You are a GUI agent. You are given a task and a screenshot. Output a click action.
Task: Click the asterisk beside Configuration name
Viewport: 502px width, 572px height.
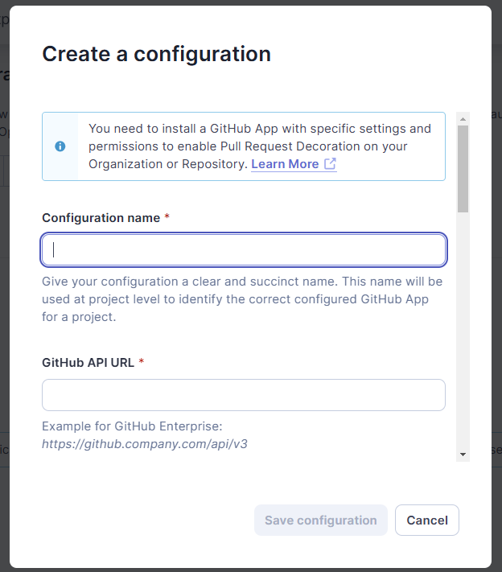(167, 218)
